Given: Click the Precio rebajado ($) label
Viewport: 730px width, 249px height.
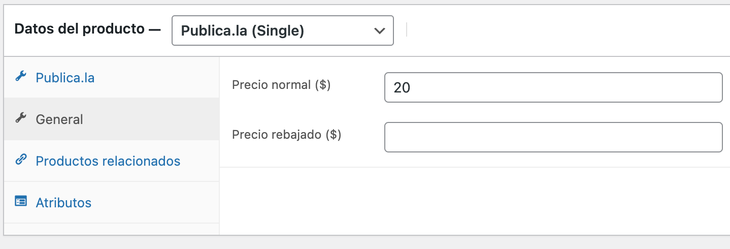Looking at the screenshot, I should click(x=286, y=135).
